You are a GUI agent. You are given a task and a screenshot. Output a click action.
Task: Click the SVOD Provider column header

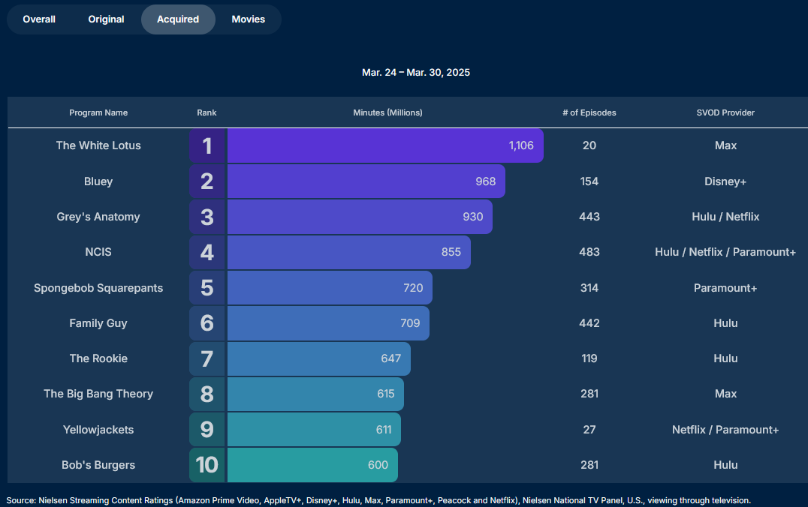[725, 112]
